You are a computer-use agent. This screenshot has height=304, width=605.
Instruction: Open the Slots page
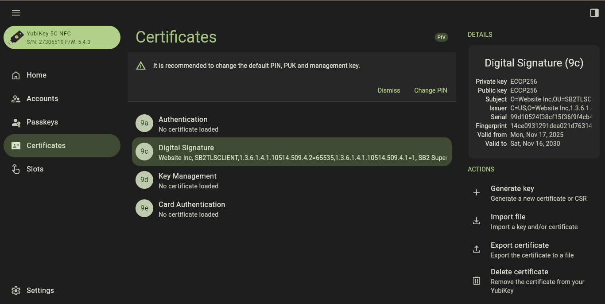click(x=35, y=169)
